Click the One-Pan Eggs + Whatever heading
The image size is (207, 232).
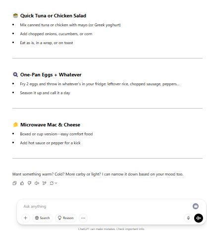click(51, 75)
